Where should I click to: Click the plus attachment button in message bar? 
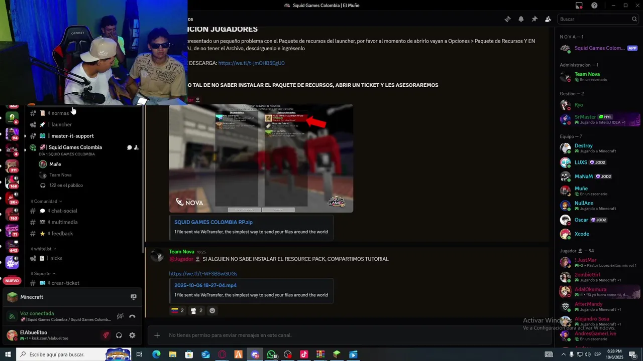tap(157, 335)
